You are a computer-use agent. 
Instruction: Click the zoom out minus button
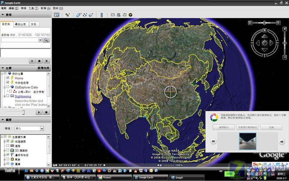[285, 57]
